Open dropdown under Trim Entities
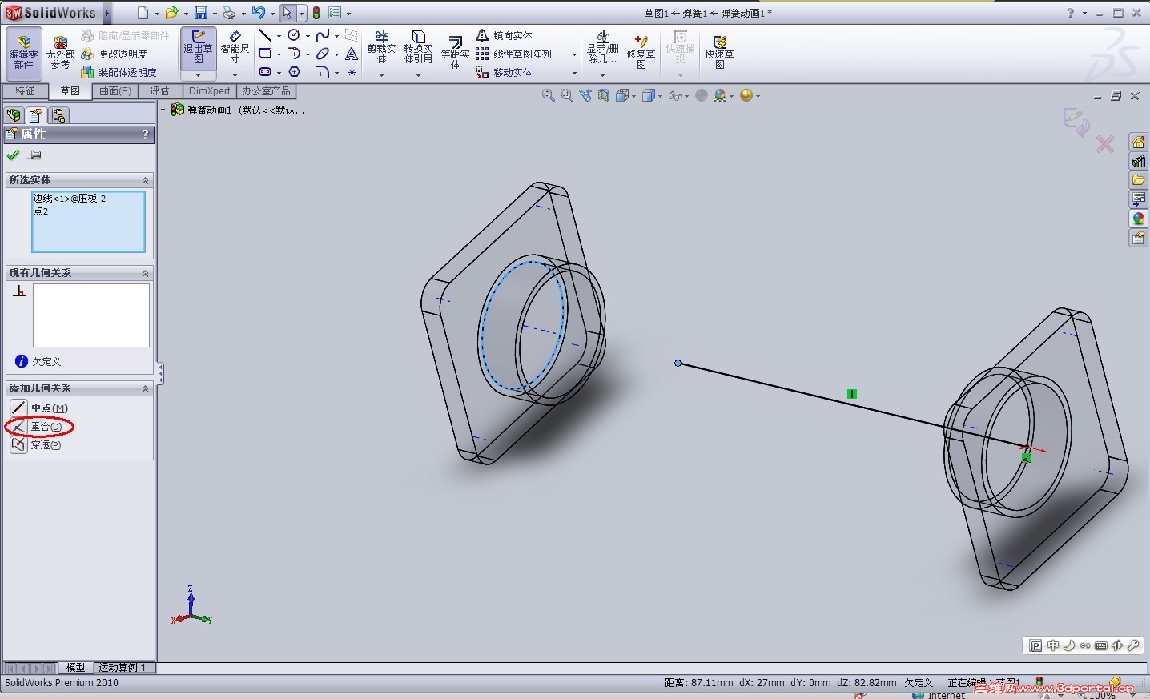 tap(382, 75)
